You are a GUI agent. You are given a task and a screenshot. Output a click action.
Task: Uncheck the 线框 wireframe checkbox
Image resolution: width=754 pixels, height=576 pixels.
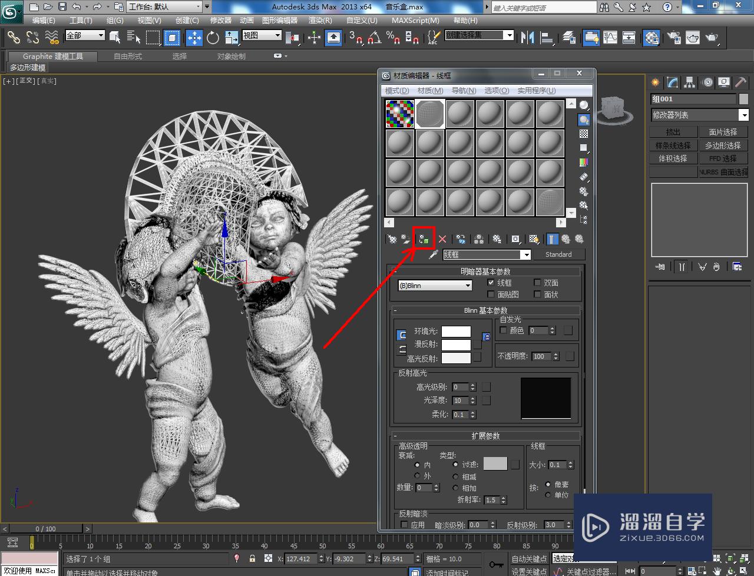click(x=491, y=283)
